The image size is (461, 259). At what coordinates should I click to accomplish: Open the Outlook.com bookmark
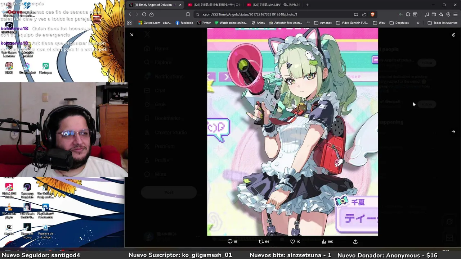pos(155,23)
